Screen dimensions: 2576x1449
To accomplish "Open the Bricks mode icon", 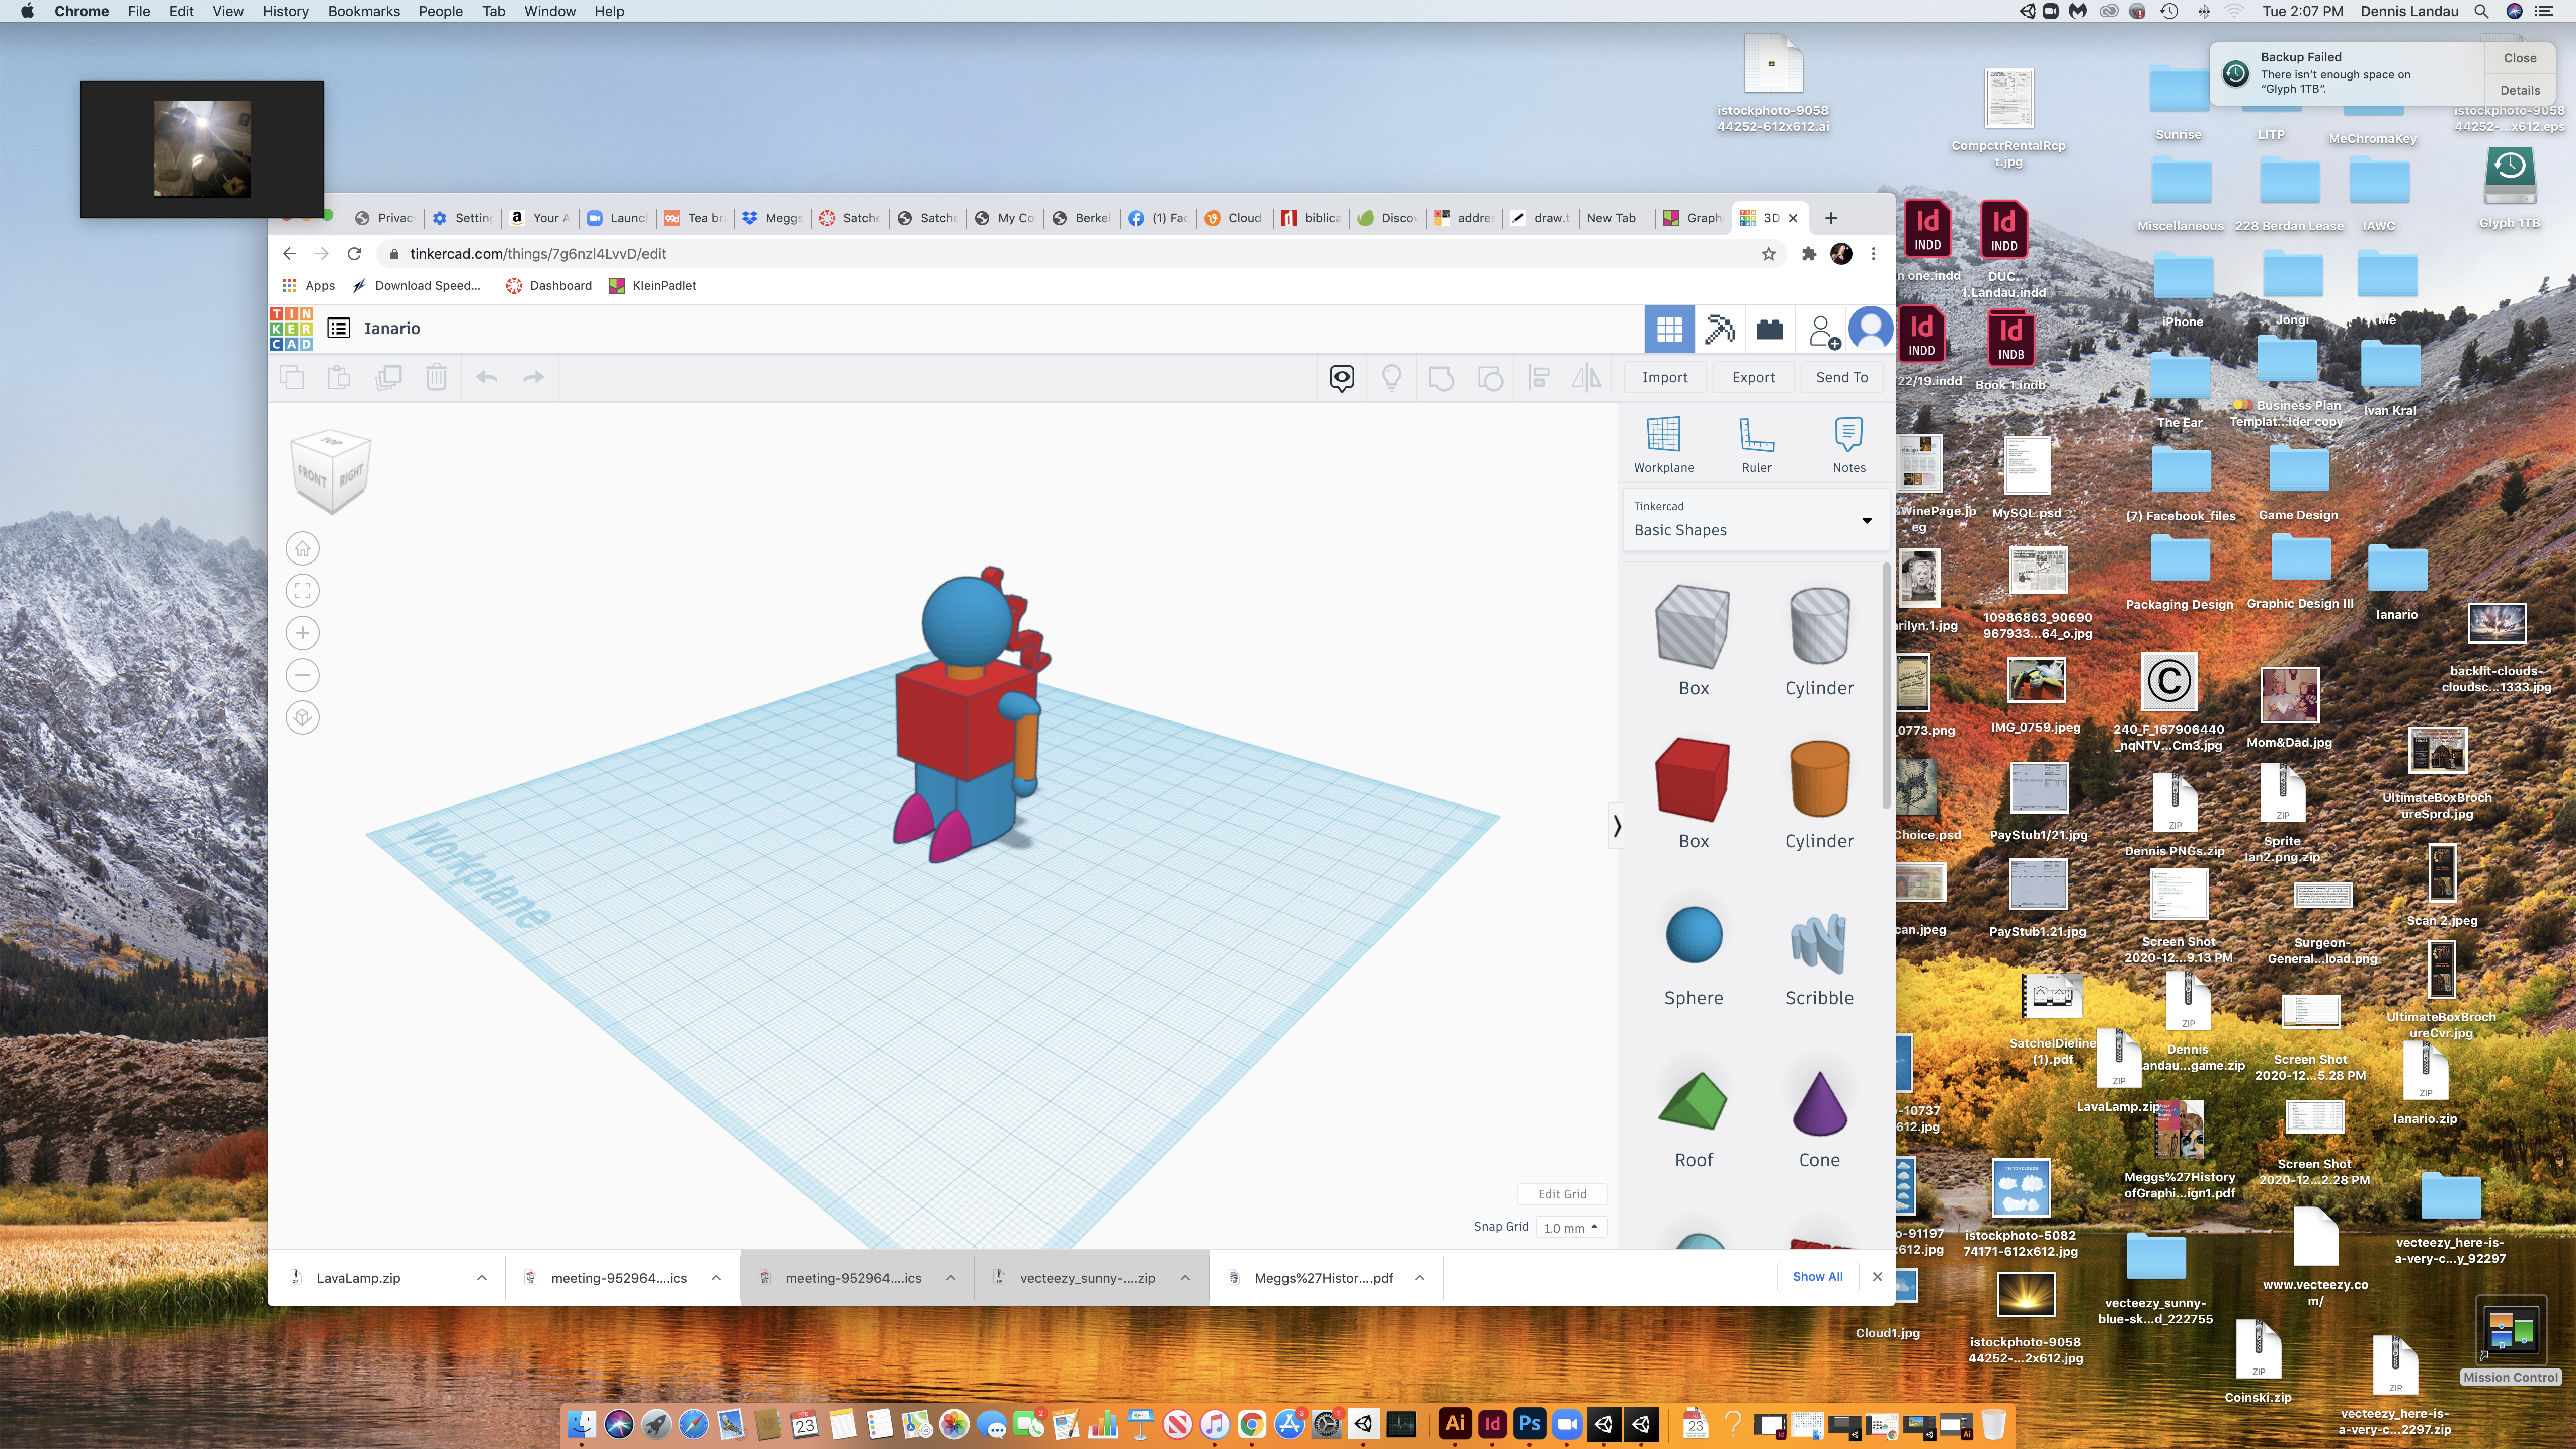I will (x=1769, y=329).
